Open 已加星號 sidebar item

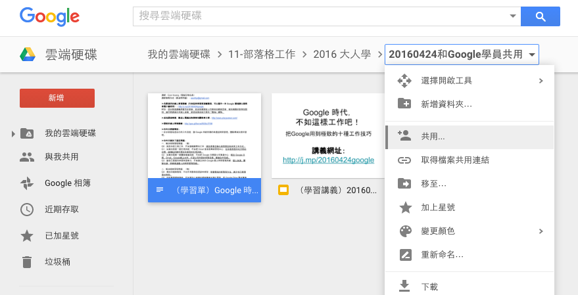coord(62,236)
